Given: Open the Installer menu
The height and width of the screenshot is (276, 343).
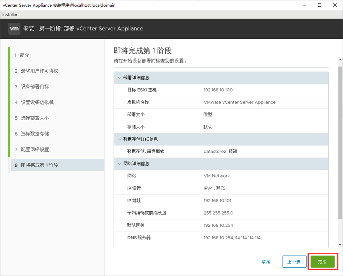Looking at the screenshot, I should 10,15.
